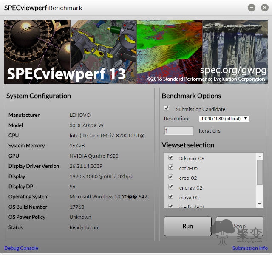Click the viewset list scroll-down arrow
This screenshot has height=255, width=272.
tap(260, 204)
